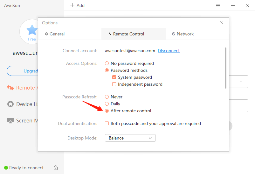Click the Remote Control tab cursor icon

pos(110,34)
